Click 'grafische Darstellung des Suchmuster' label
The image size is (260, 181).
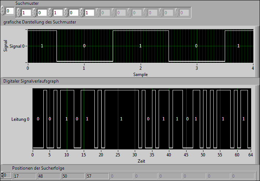[x=40, y=22]
